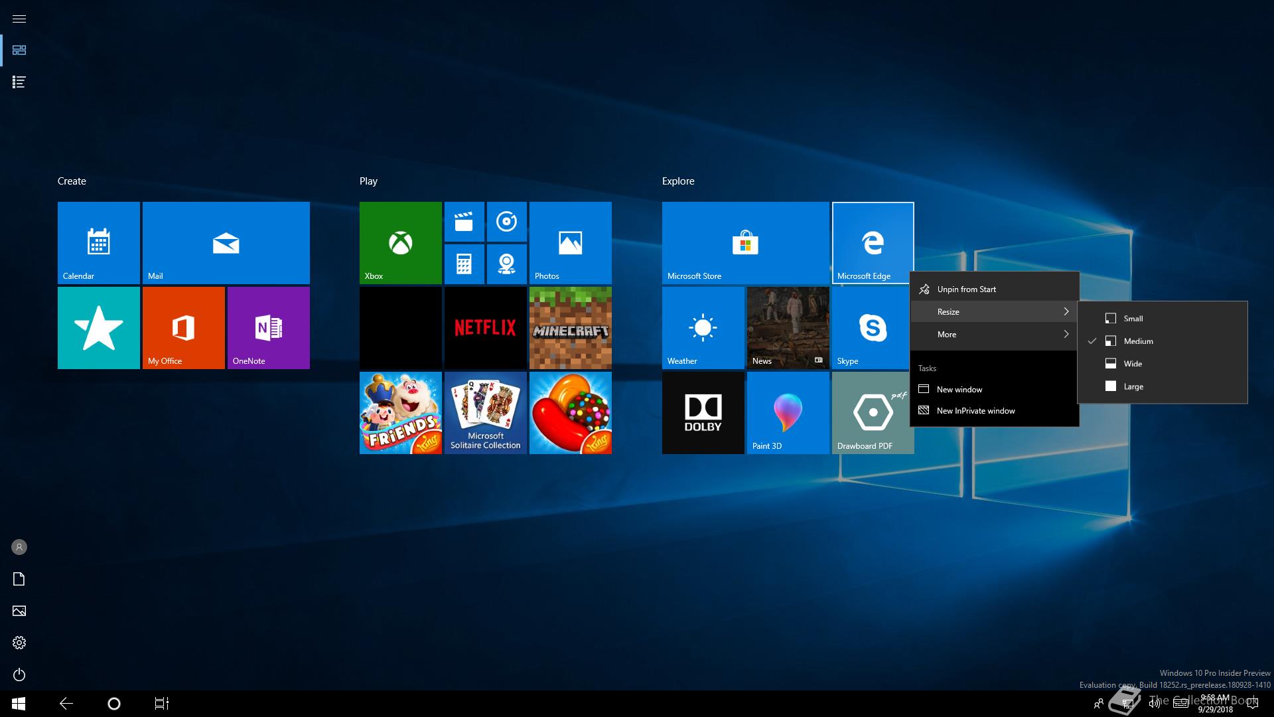Expand the Resize submenu arrow
The image size is (1274, 717).
[1066, 312]
